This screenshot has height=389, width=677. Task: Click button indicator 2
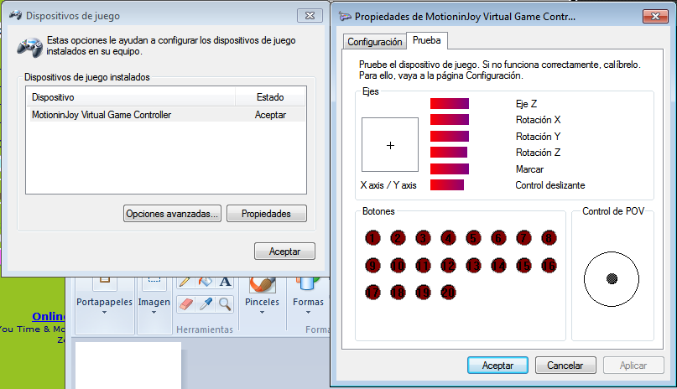pyautogui.click(x=398, y=237)
